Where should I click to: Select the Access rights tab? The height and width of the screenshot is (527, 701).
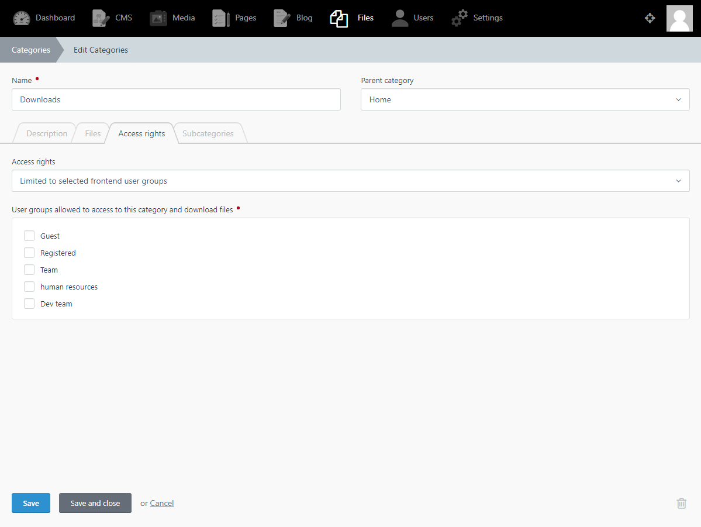[x=141, y=133]
